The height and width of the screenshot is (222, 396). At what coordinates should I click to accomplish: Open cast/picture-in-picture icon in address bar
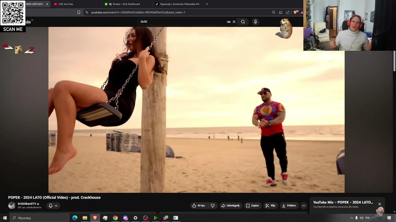click(x=281, y=12)
